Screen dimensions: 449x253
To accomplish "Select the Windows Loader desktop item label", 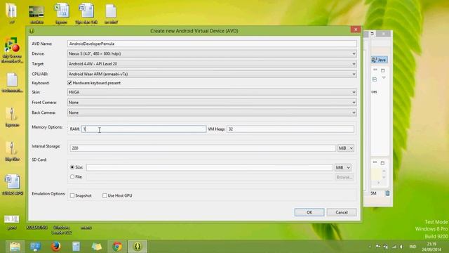I will [62, 230].
